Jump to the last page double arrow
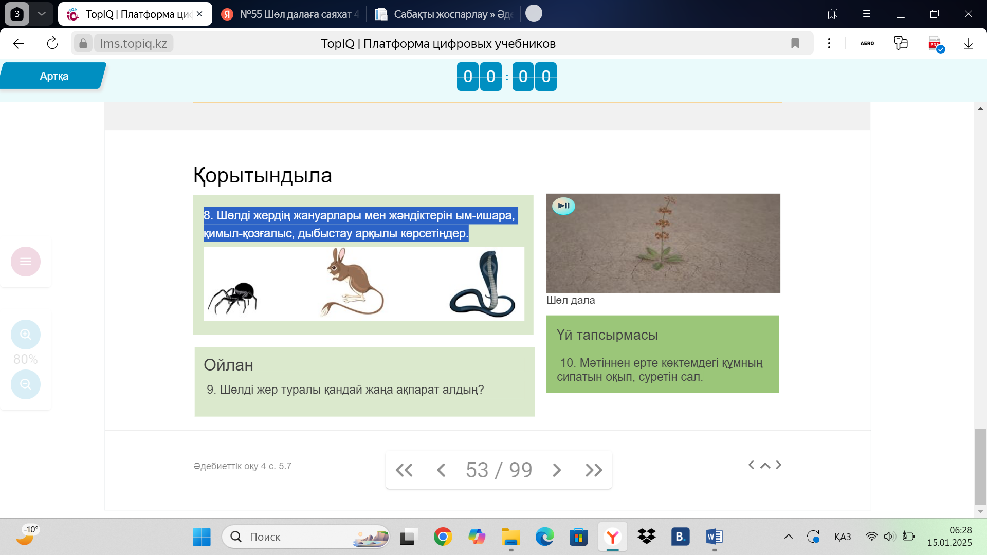987x555 pixels. pyautogui.click(x=594, y=470)
